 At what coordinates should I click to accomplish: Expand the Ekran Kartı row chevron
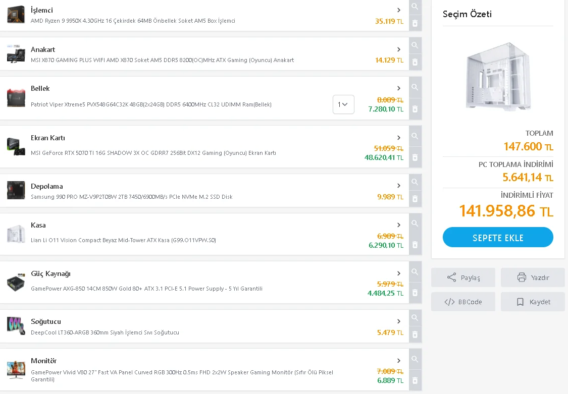click(399, 138)
